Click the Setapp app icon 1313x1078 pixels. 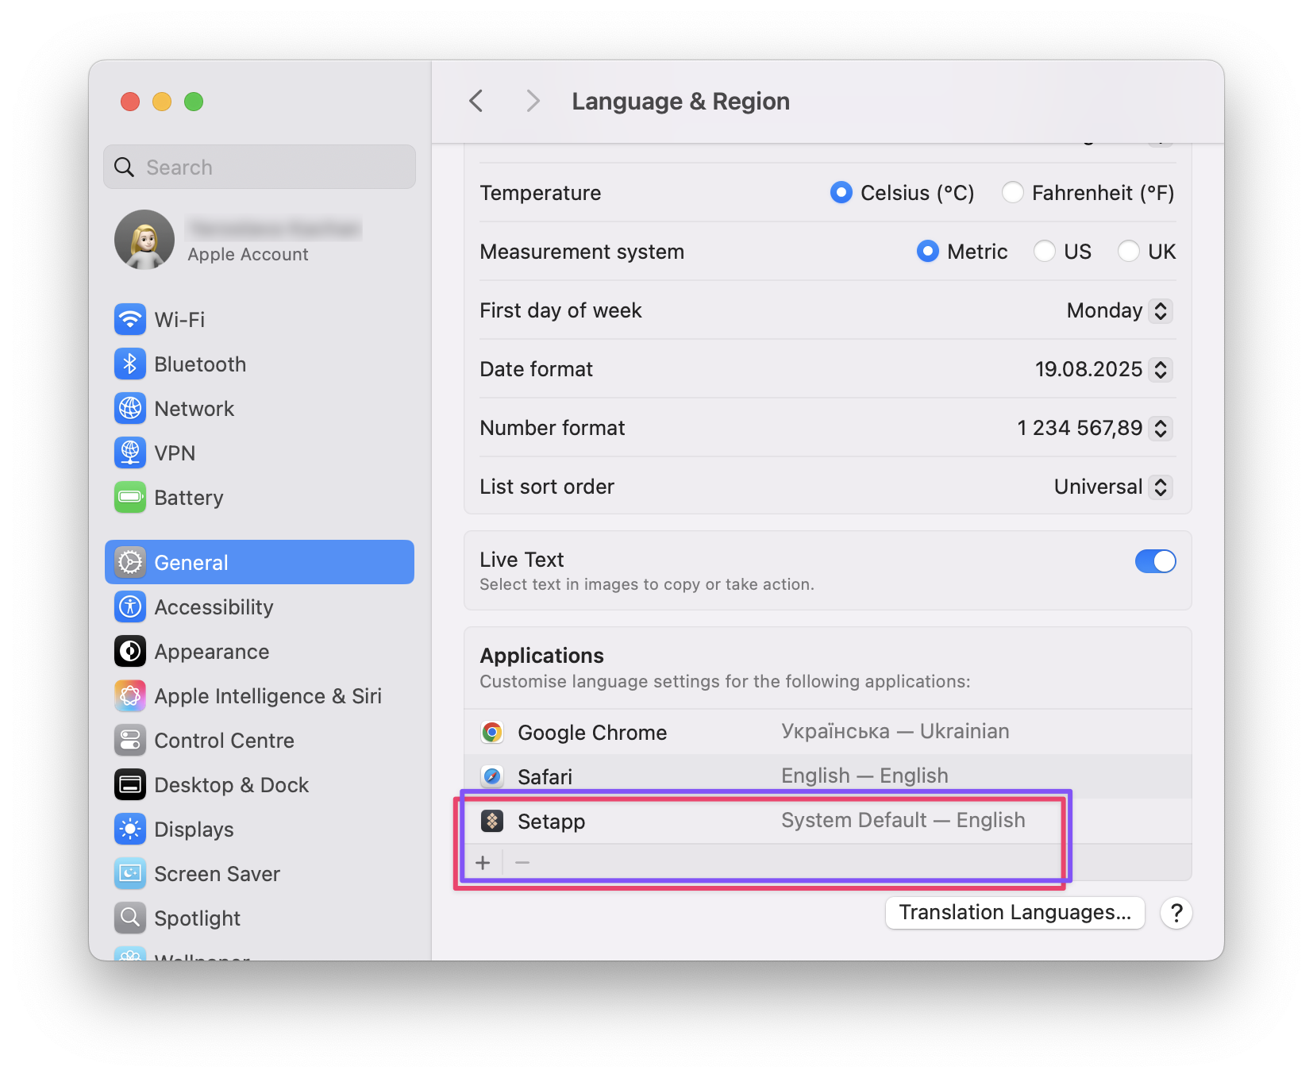tap(492, 821)
